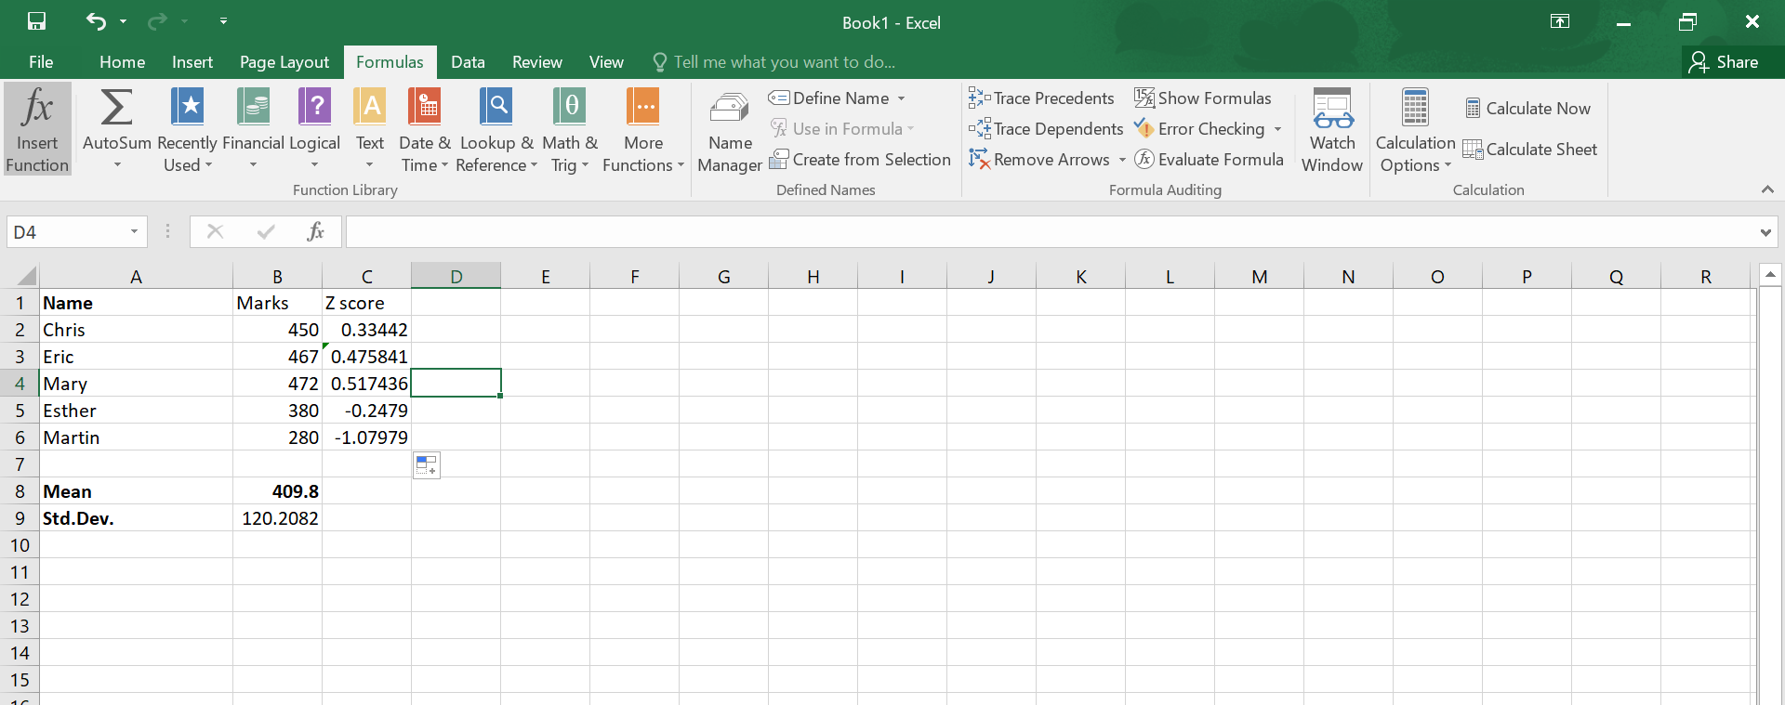1785x705 pixels.
Task: Click Evaluate Formula
Action: (x=1209, y=159)
